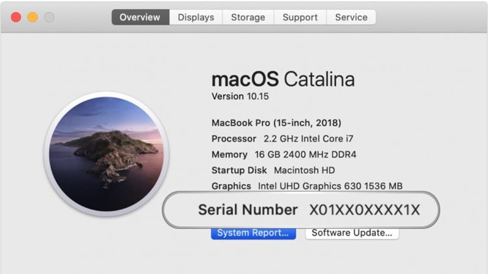Select the Intel UHD Graphics 630 1536 MB value

331,186
